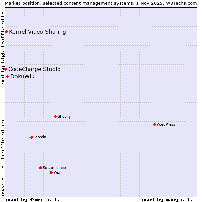The height and width of the screenshot is (202, 202).
Task: Select the WordPress data point marker
Action: coord(154,124)
